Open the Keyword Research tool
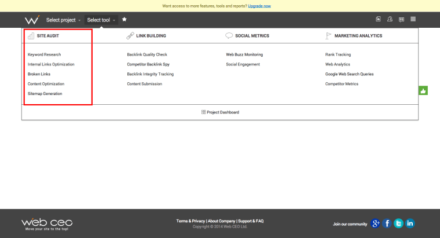This screenshot has height=238, width=440. click(x=45, y=54)
